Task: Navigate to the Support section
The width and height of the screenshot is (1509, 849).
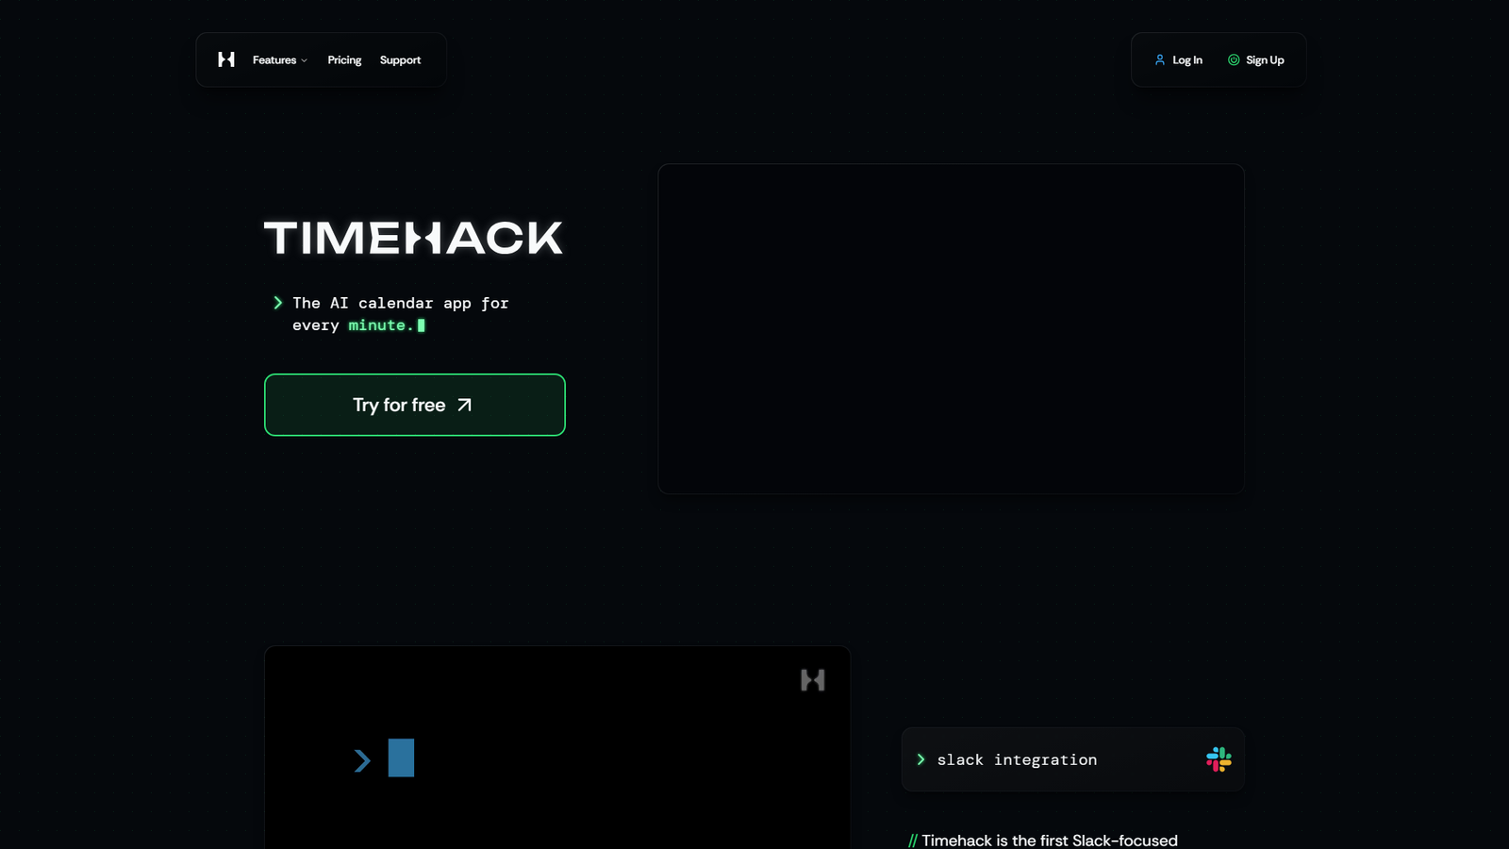Action: (x=400, y=59)
